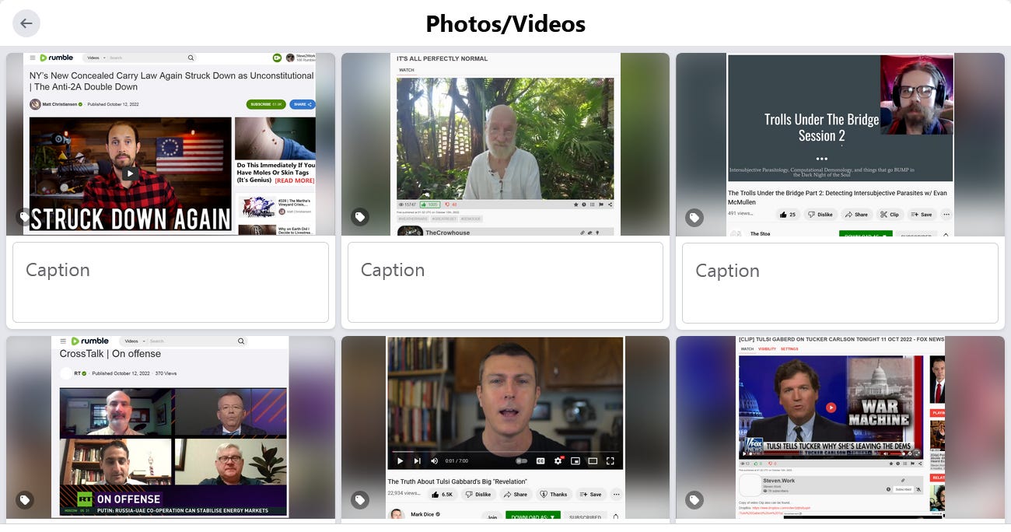Add caption under TheCrowhouse garden photo
Screen dimensions: 1011x532
tap(505, 282)
